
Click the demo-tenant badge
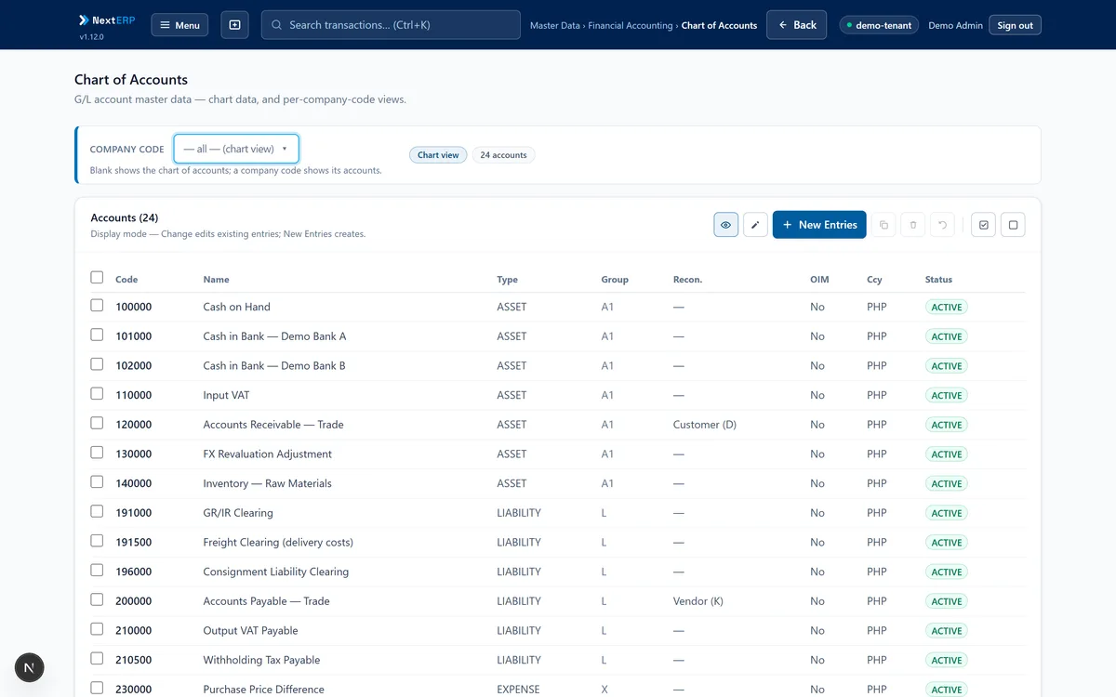point(879,26)
